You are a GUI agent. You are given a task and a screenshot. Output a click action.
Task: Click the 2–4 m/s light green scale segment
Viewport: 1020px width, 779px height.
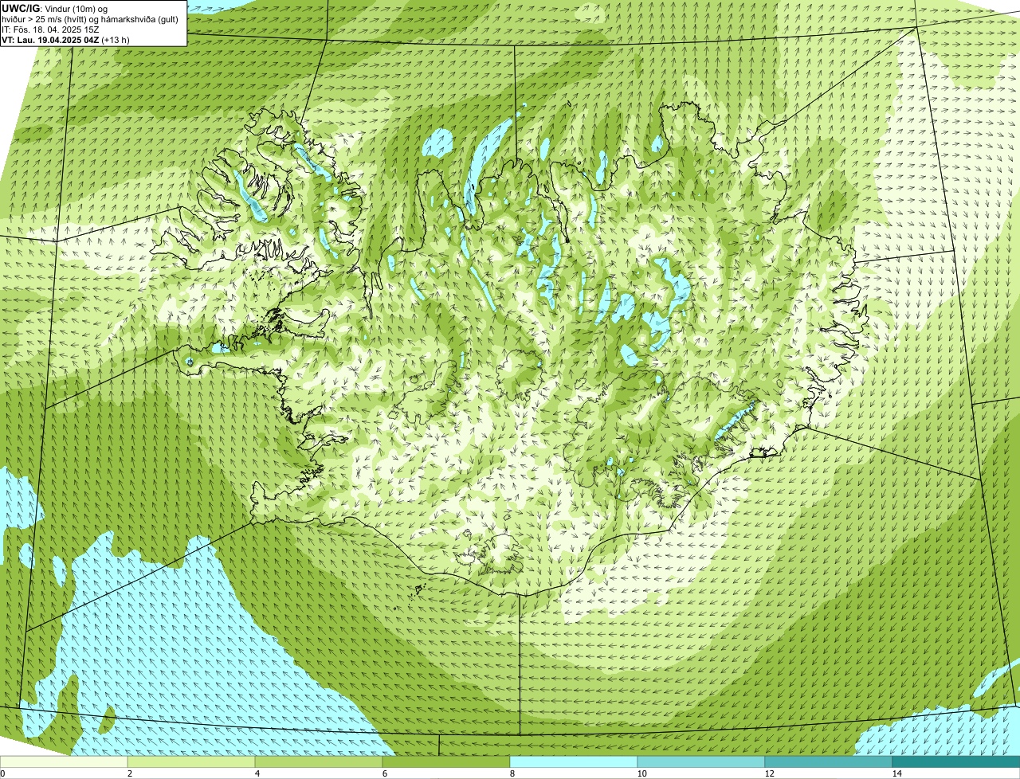[191, 761]
